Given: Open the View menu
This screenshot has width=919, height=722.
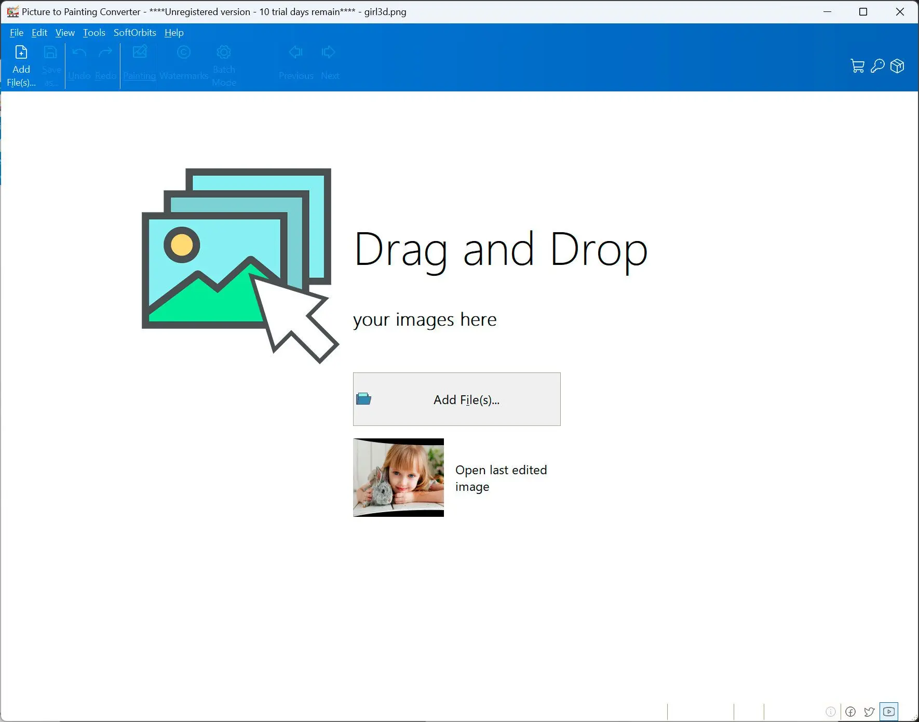Looking at the screenshot, I should point(65,33).
